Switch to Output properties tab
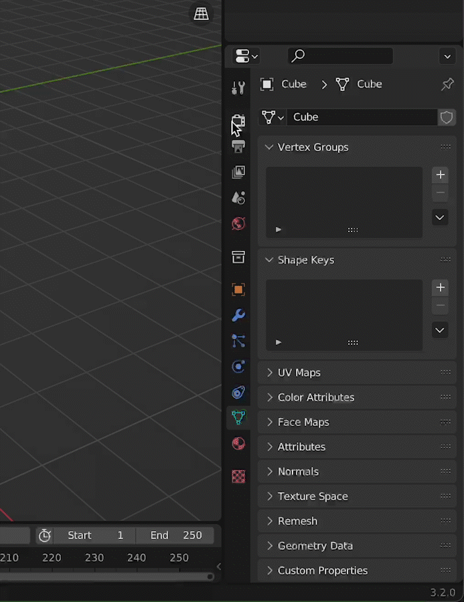464x602 pixels. point(238,146)
